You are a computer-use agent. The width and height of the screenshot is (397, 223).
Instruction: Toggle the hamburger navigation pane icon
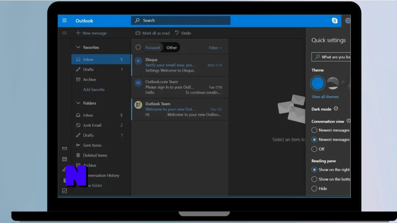65,33
